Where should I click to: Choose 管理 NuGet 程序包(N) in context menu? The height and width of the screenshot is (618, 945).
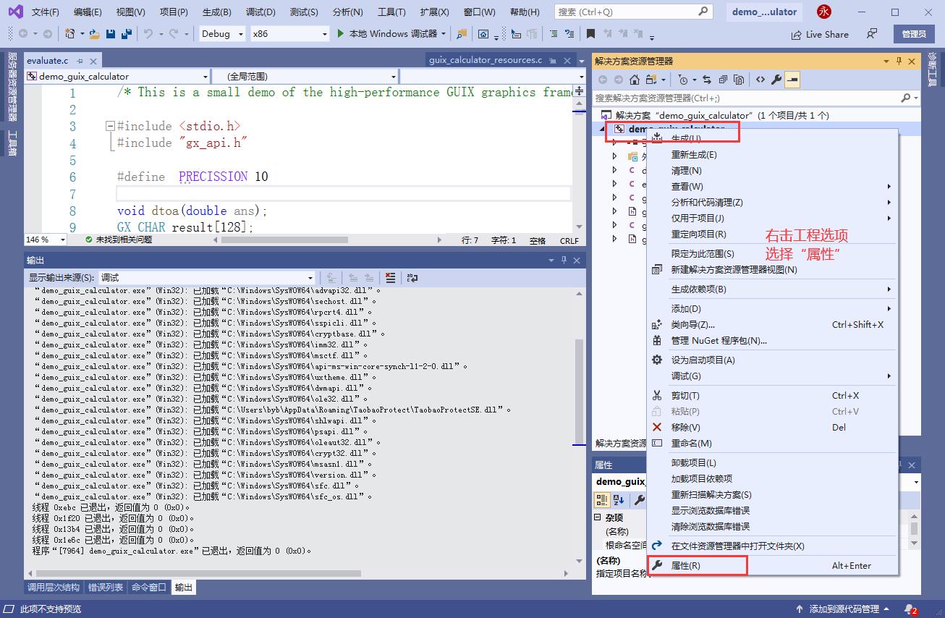click(x=772, y=341)
